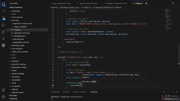Screen dimensions: 180x101
Task: Open the OUTPUT panel tab
Action: (x=66, y=92)
